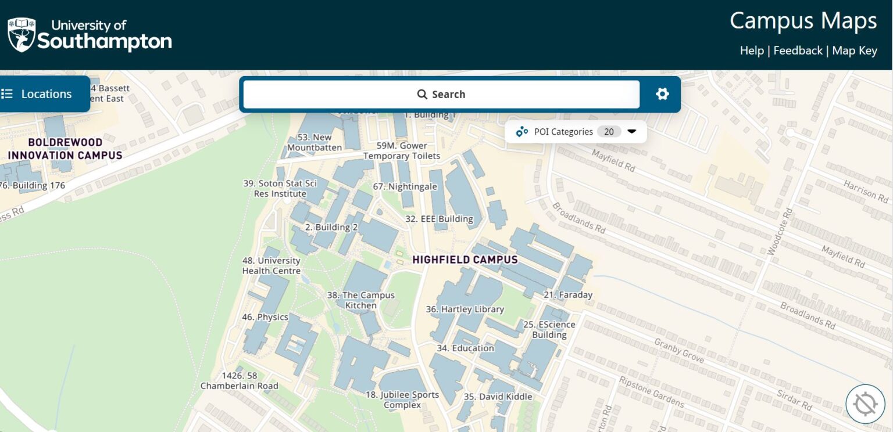Open the Locations panel
Image resolution: width=893 pixels, height=432 pixels.
46,94
